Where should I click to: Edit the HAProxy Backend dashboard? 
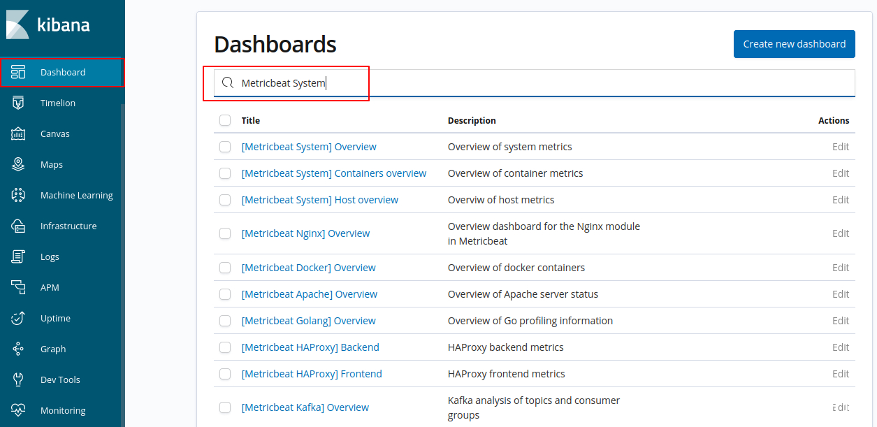pyautogui.click(x=841, y=347)
